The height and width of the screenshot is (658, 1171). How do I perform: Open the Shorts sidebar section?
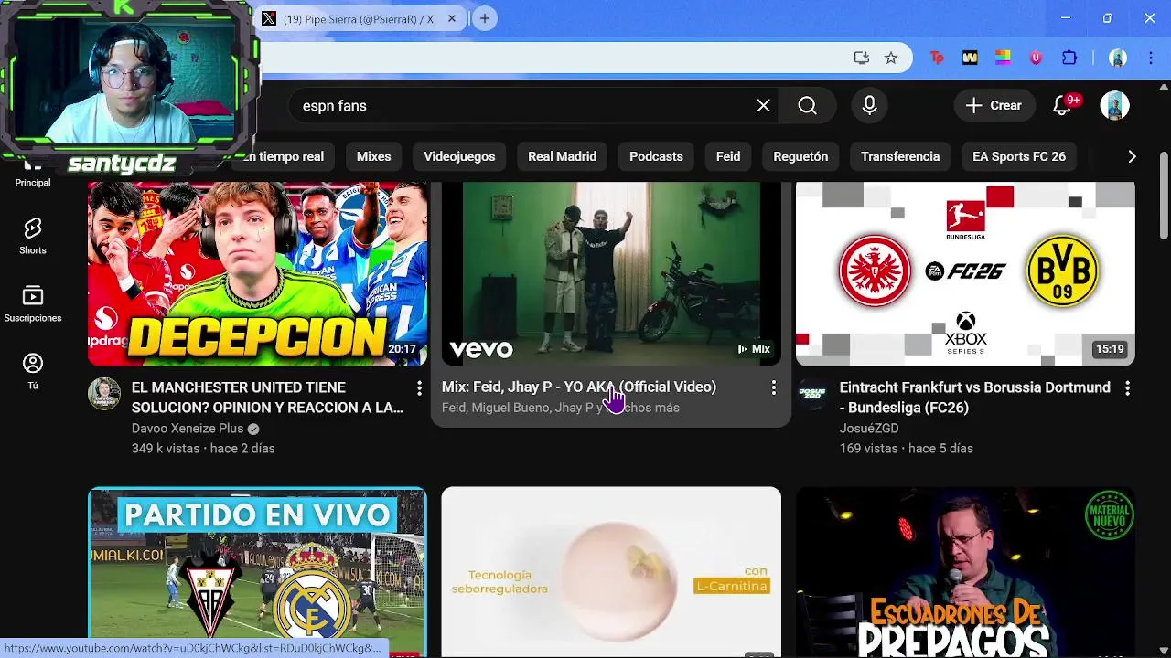pyautogui.click(x=33, y=237)
